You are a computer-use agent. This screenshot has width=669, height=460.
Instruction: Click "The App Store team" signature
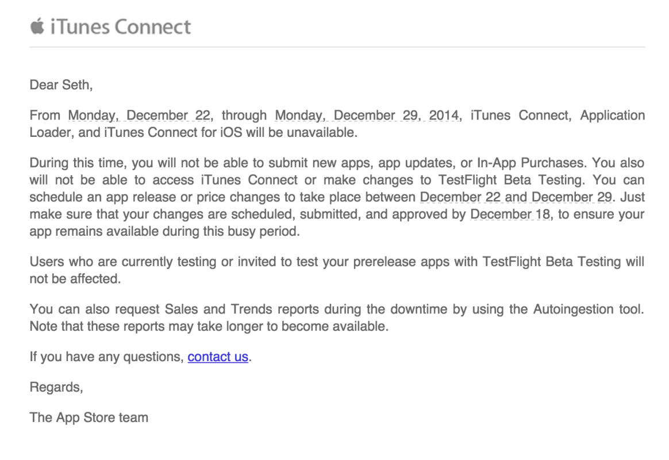pyautogui.click(x=89, y=417)
